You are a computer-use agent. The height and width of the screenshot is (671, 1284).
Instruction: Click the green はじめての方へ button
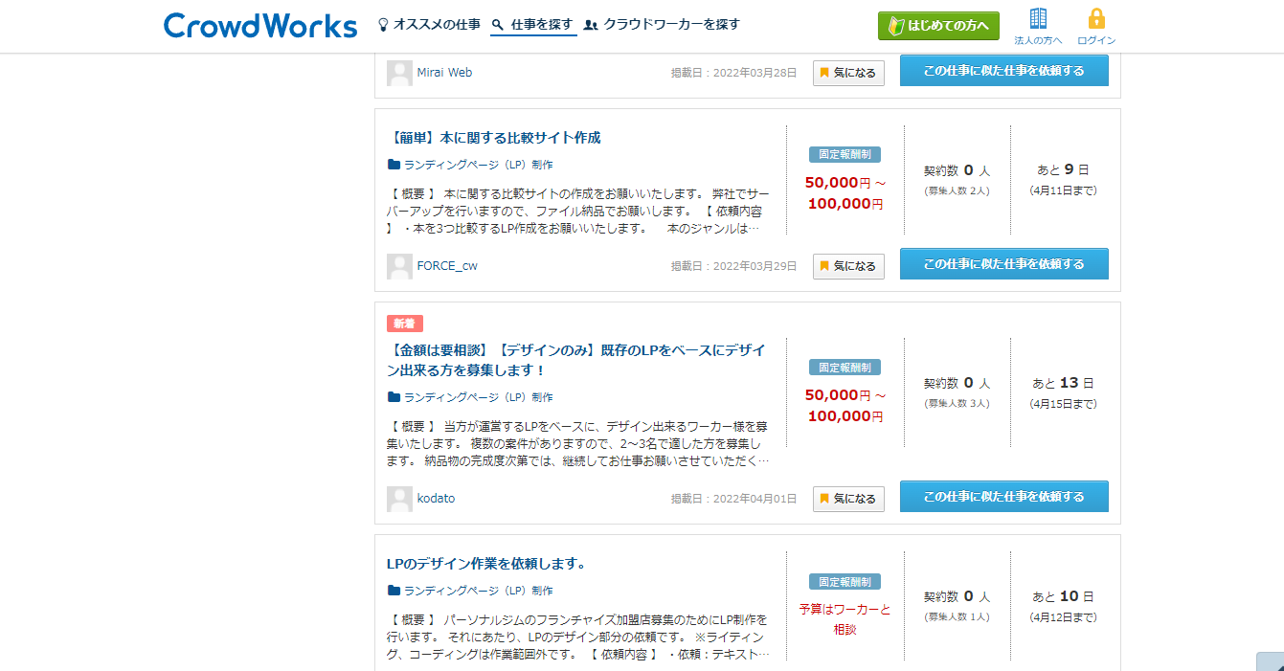click(x=938, y=26)
